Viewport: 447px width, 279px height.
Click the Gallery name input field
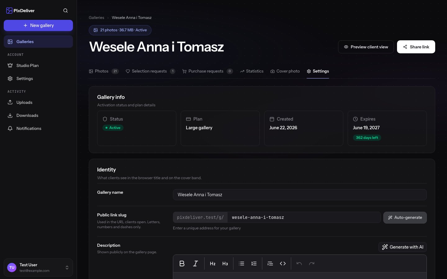tap(300, 195)
